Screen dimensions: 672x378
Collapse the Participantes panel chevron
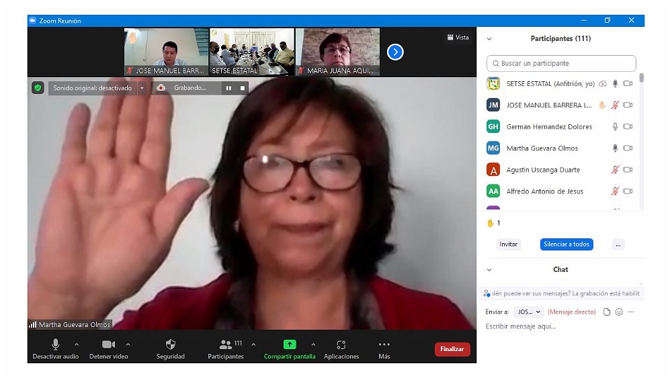pyautogui.click(x=489, y=39)
